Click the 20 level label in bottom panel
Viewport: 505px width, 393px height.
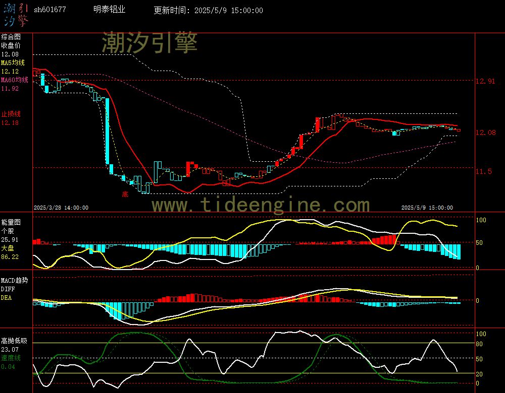[x=479, y=374]
